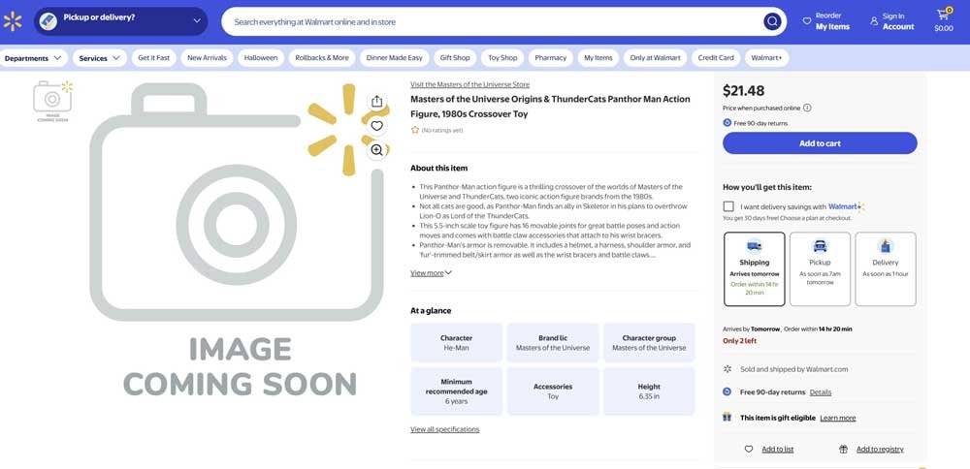Click Sign In Account icon

[874, 21]
